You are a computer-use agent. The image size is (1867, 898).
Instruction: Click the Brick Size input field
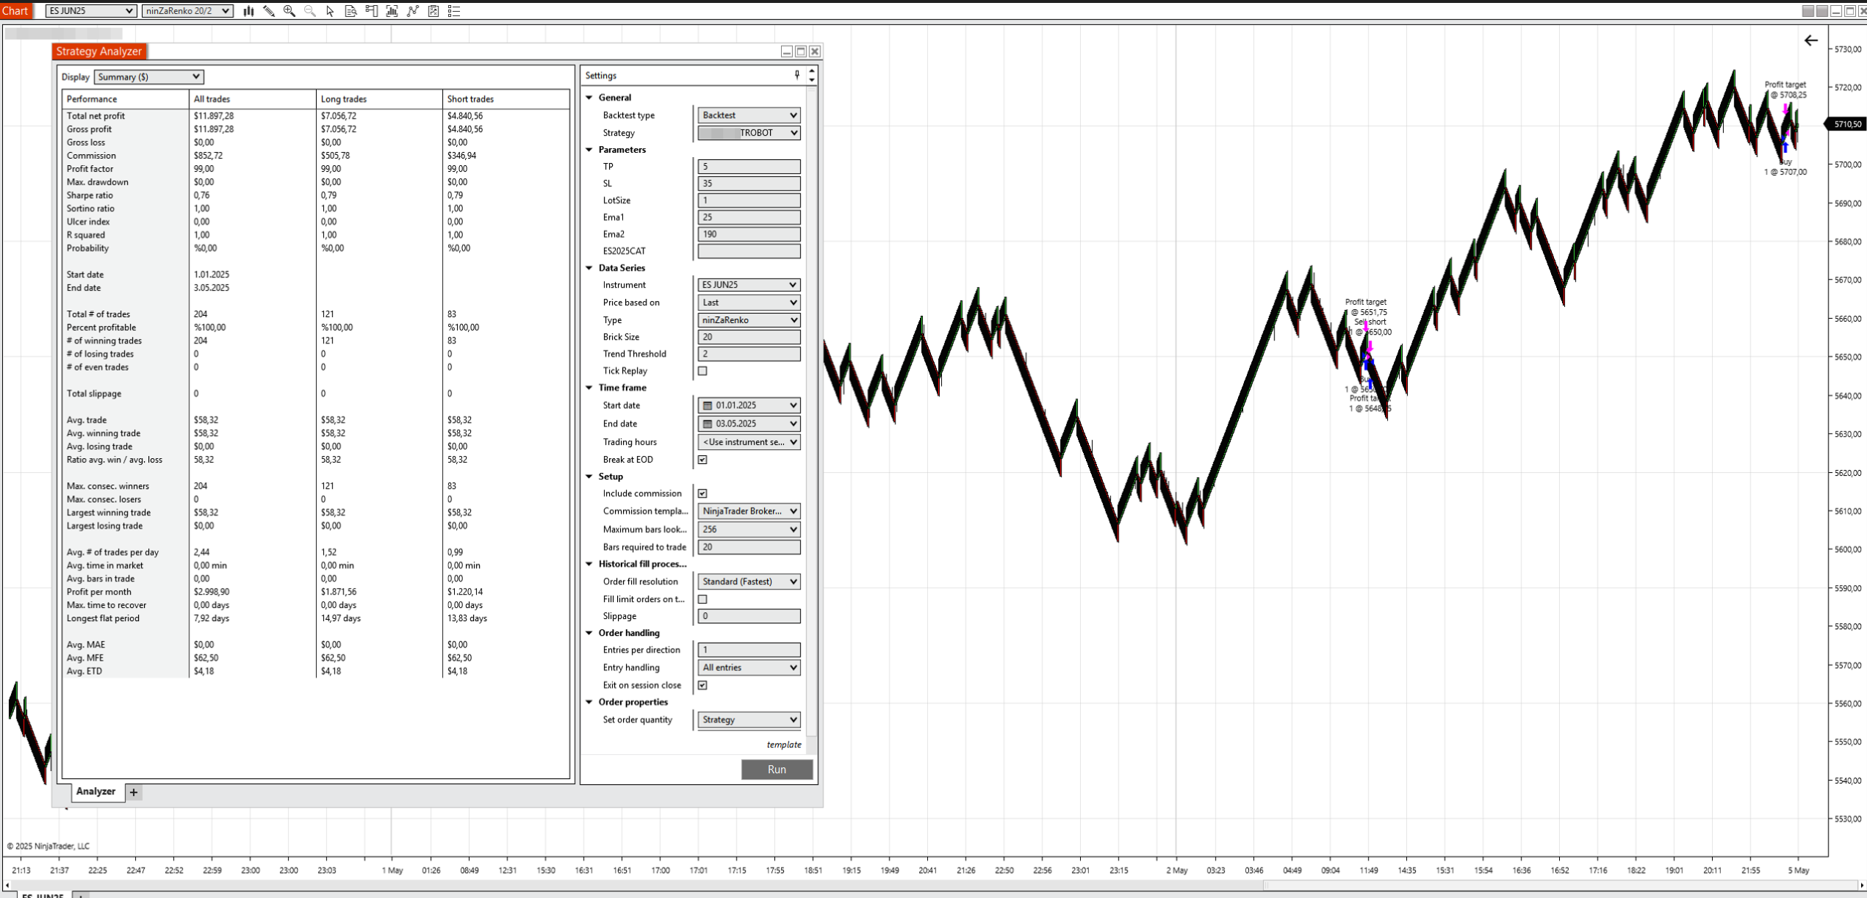tap(749, 337)
